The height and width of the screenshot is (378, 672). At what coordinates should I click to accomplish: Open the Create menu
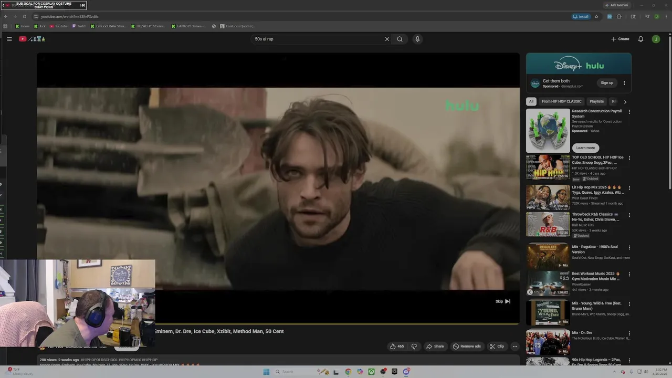620,39
